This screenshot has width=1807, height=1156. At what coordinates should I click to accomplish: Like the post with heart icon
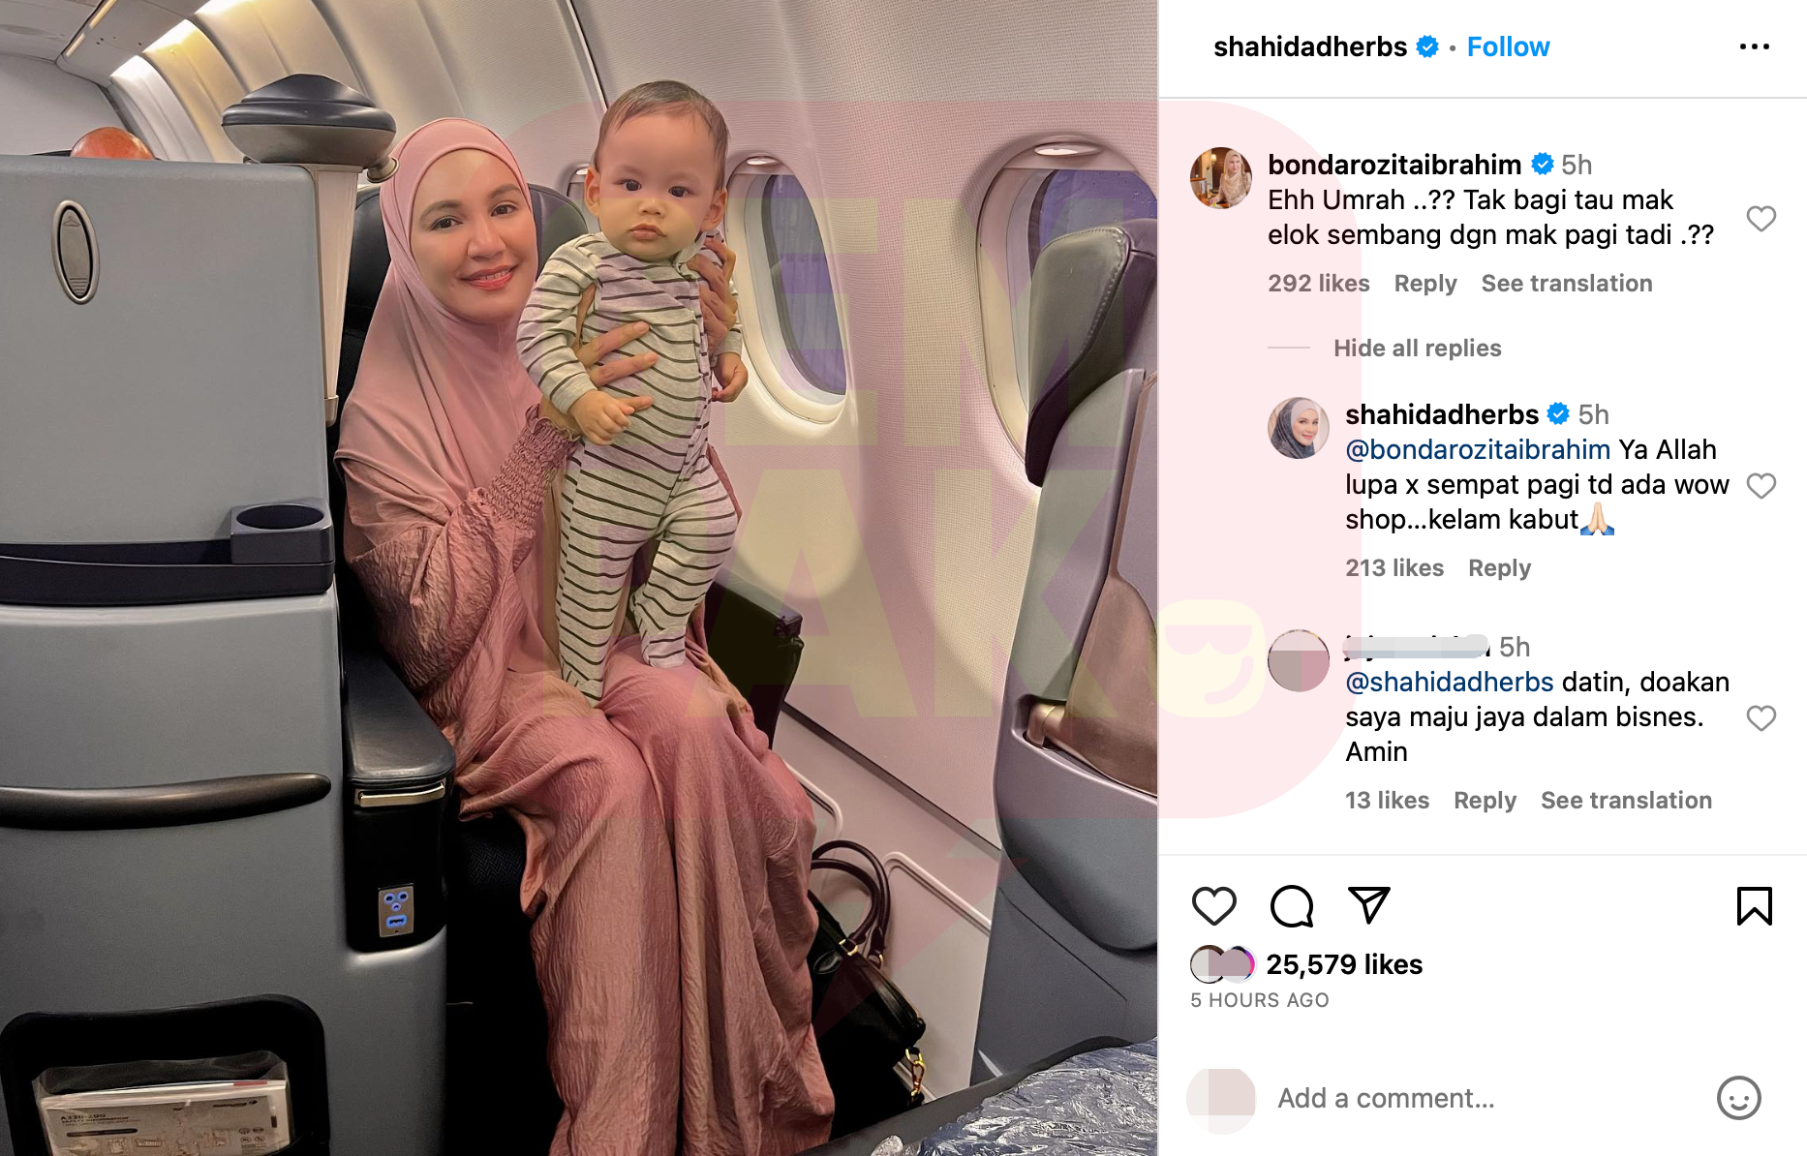[x=1213, y=906]
